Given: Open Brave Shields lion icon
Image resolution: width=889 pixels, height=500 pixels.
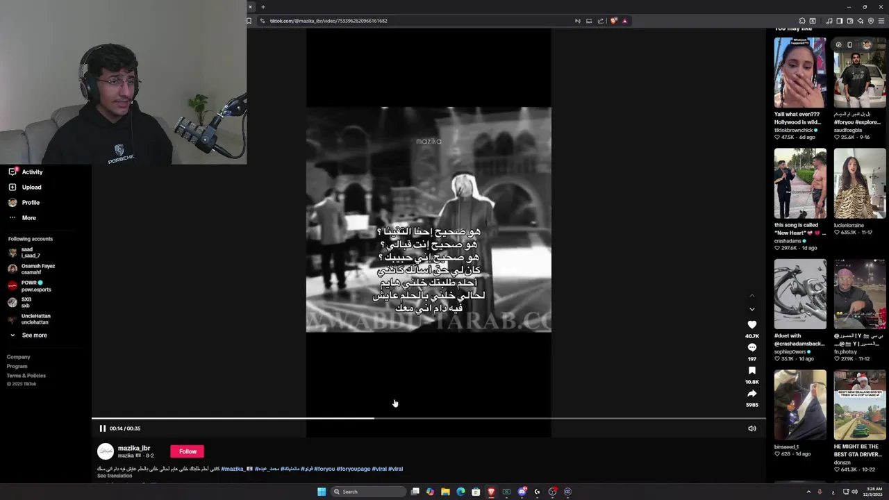Looking at the screenshot, I should coord(613,21).
